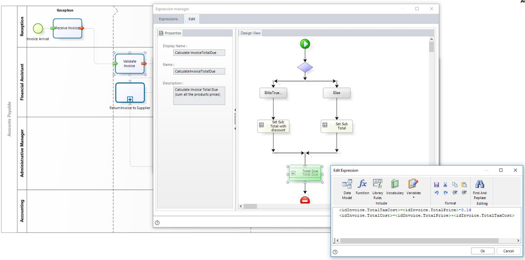Click the Save icon in Format group
The width and height of the screenshot is (525, 260).
pos(436,185)
